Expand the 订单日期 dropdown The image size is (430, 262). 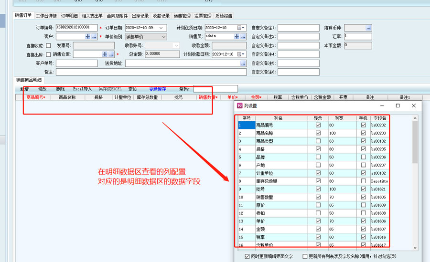(163, 28)
